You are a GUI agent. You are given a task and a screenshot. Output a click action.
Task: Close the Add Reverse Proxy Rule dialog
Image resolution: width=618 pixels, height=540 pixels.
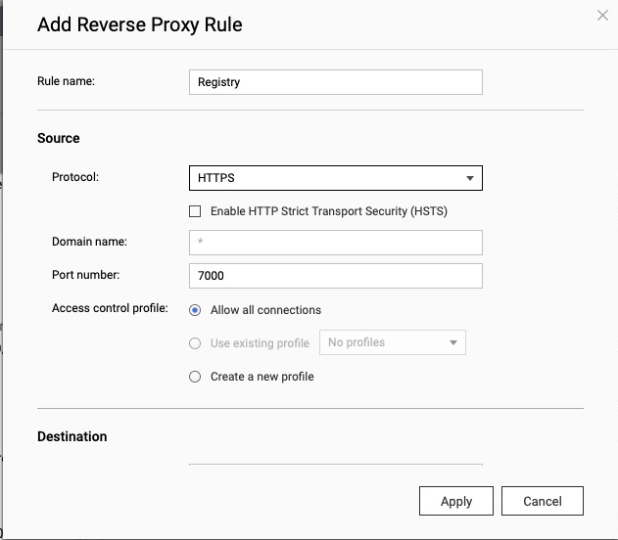602,15
